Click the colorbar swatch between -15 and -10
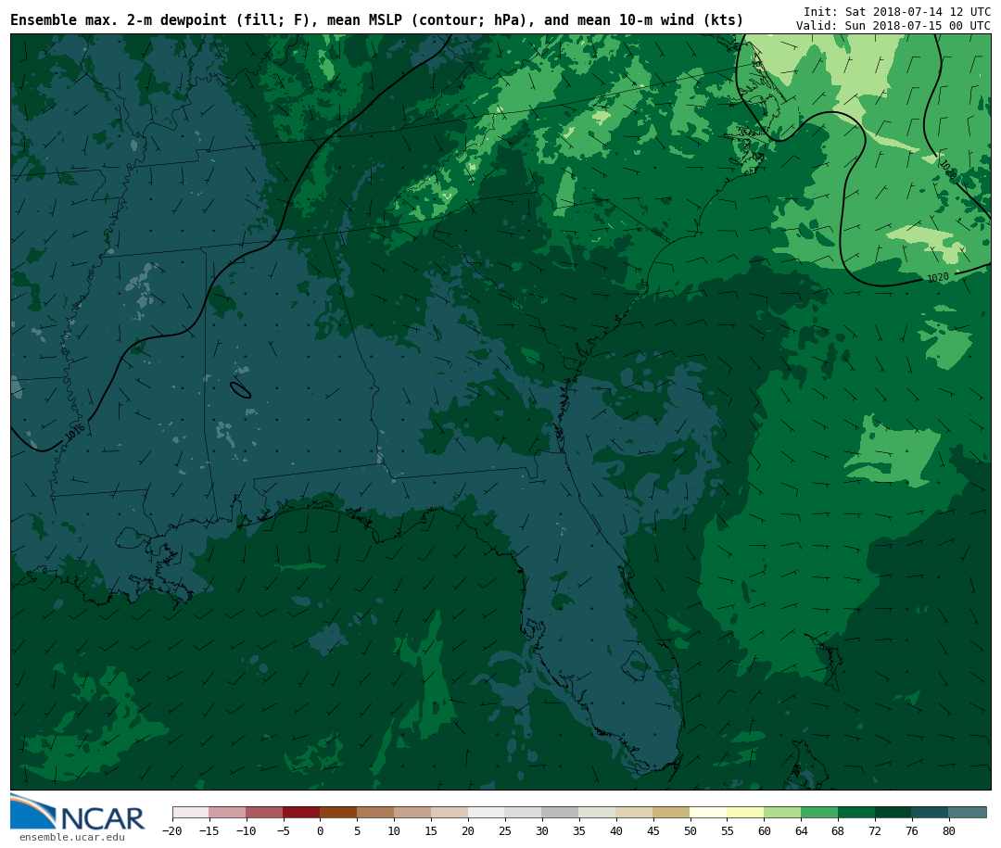The image size is (1001, 848). 228,813
